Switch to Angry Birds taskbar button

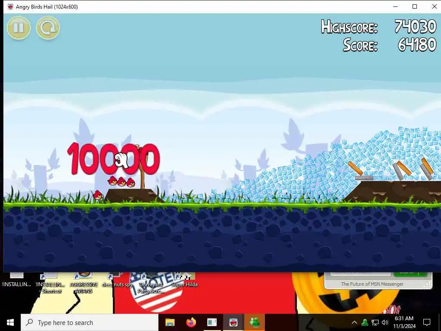(x=233, y=322)
